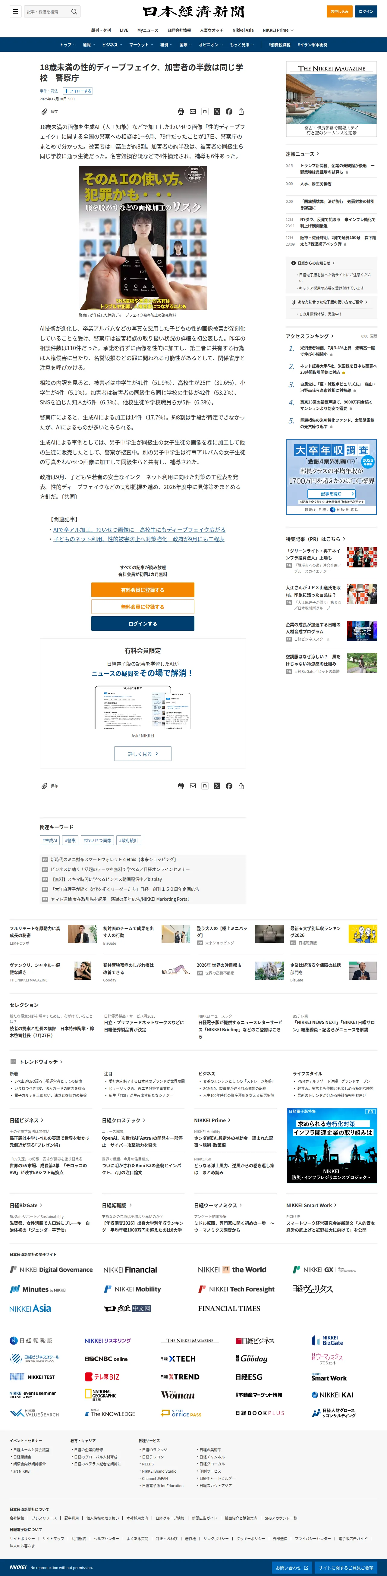Share via Facebook icon beneath the headline
This screenshot has width=387, height=1576.
[229, 111]
